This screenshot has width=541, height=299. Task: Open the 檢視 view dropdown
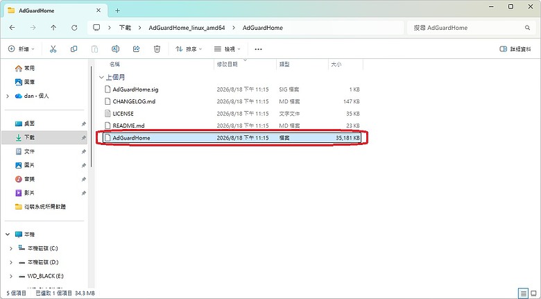[x=227, y=49]
